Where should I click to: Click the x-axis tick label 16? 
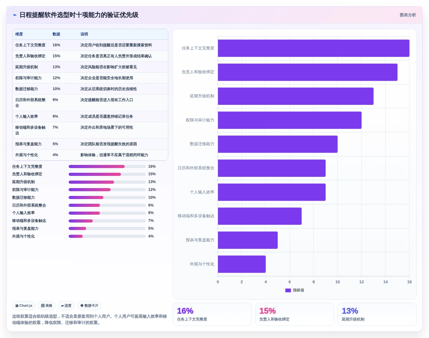coord(409,282)
